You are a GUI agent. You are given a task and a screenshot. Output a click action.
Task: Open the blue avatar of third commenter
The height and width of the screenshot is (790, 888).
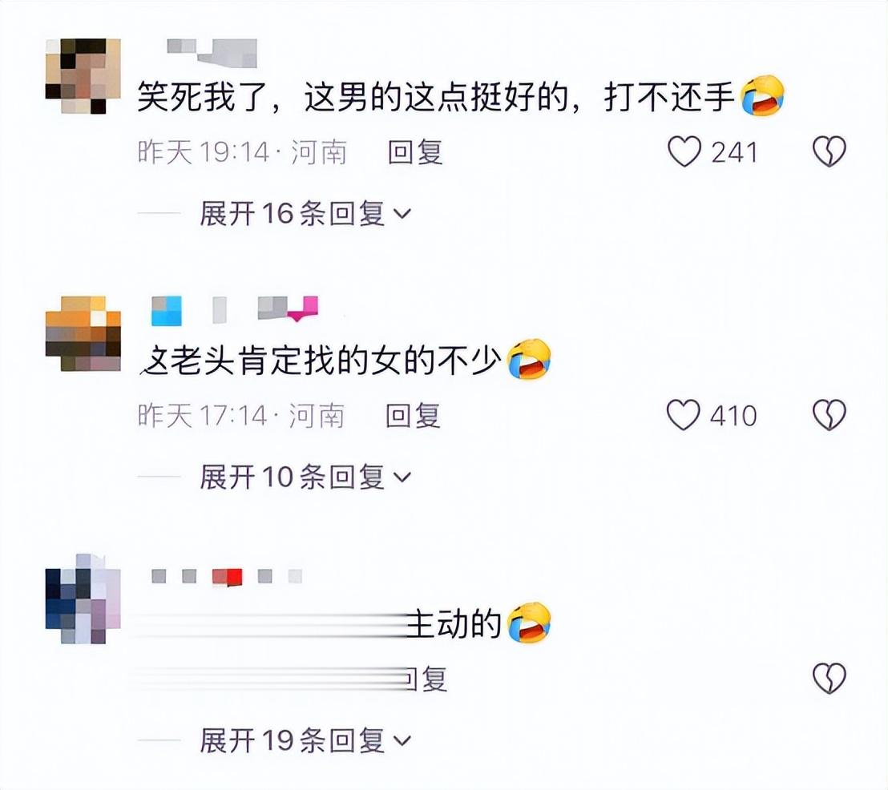[x=83, y=598]
